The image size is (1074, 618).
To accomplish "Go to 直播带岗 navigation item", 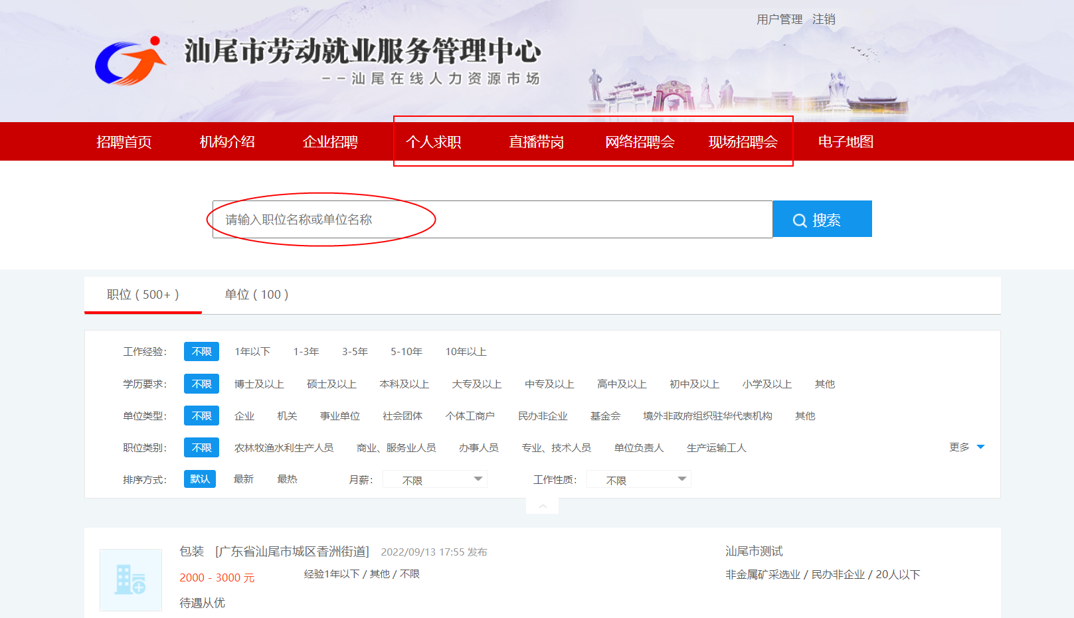I will [x=536, y=142].
